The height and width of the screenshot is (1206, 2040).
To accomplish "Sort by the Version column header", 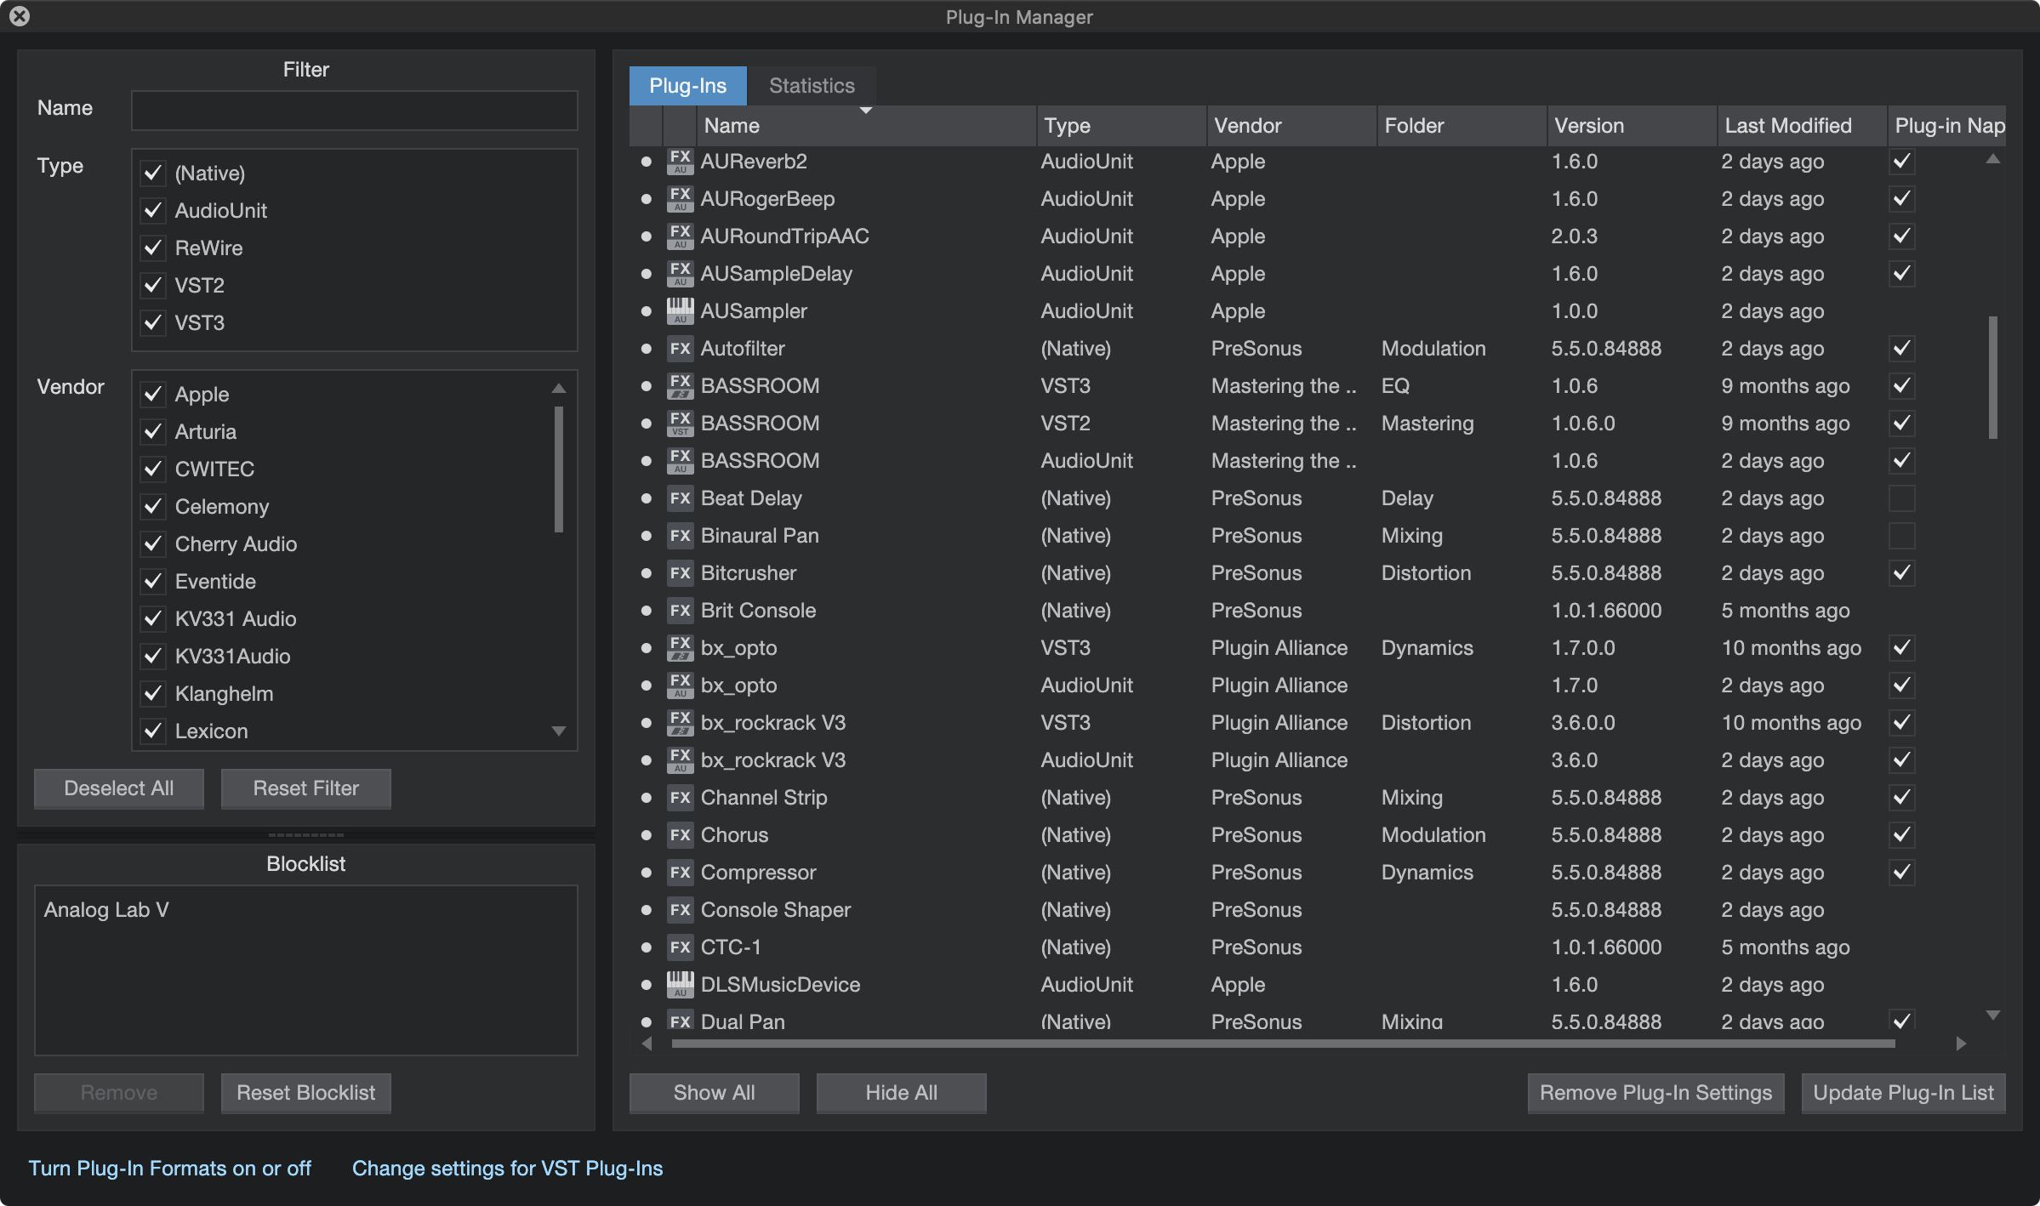I will [x=1632, y=126].
